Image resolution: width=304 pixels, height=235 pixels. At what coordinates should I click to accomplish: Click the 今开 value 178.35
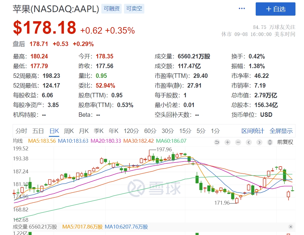tap(105, 57)
